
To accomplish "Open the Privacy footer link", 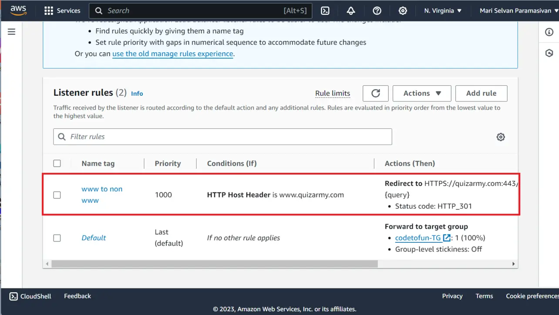I will 452,296.
